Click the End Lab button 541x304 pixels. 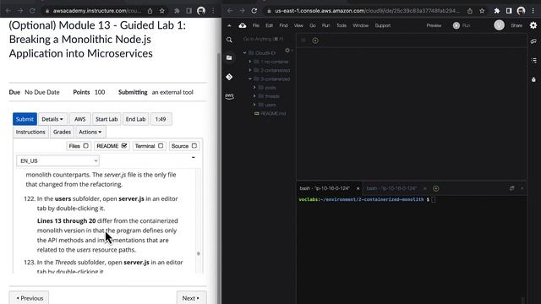pos(135,119)
